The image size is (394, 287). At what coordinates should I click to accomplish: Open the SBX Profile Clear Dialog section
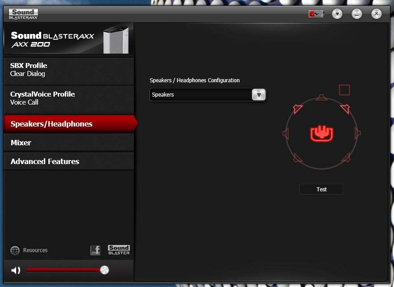pyautogui.click(x=69, y=72)
